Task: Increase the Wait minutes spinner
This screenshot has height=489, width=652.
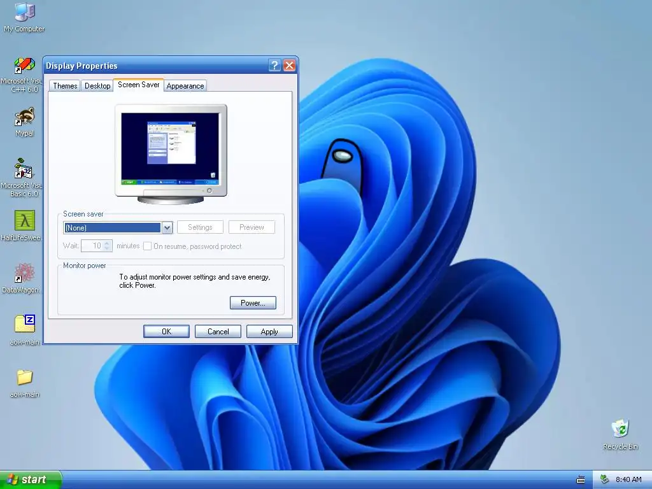Action: [x=107, y=243]
